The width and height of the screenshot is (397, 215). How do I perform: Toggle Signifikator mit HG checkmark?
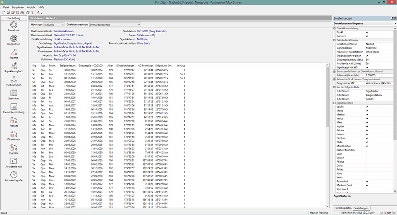tap(367, 68)
